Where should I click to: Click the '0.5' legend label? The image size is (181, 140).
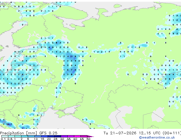[x=10, y=139]
